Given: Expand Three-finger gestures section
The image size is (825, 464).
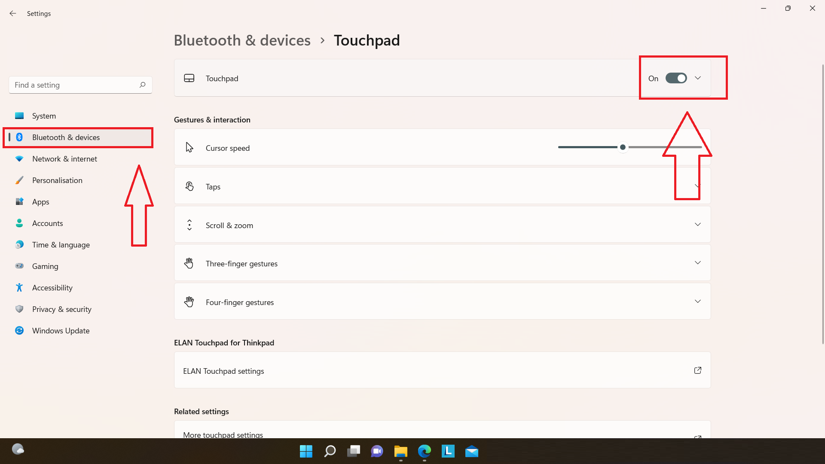Looking at the screenshot, I should click(x=697, y=263).
